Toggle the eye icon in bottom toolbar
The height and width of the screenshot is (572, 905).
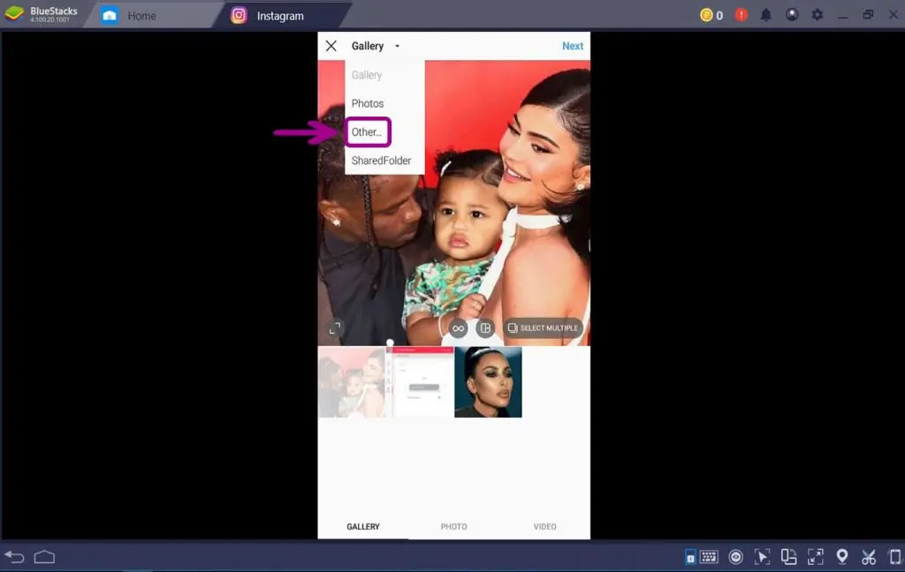tap(735, 556)
